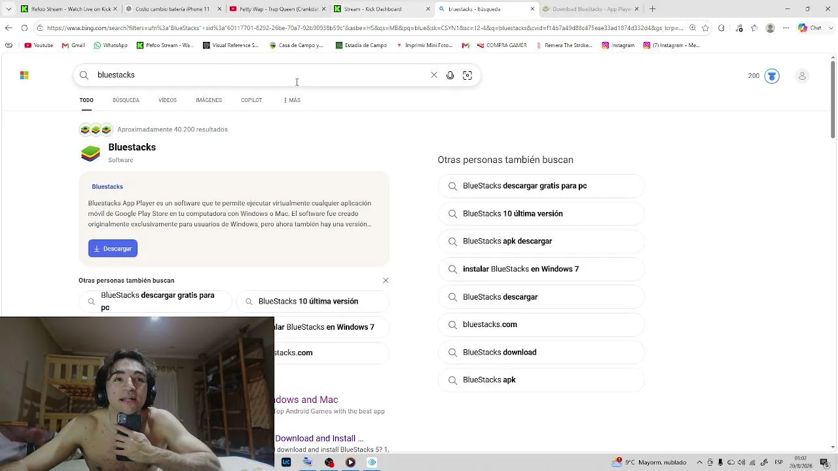838x471 pixels.
Task: Open the taskbar clock and date
Action: click(801, 462)
